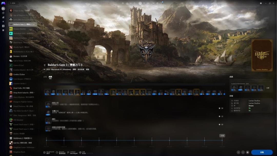Image resolution: width=277 pixels, height=156 pixels.
Task: Click the not-played clock icon in status bar
Action: [x=57, y=152]
